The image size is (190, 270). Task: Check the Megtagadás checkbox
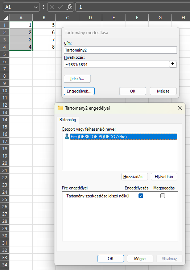162,196
